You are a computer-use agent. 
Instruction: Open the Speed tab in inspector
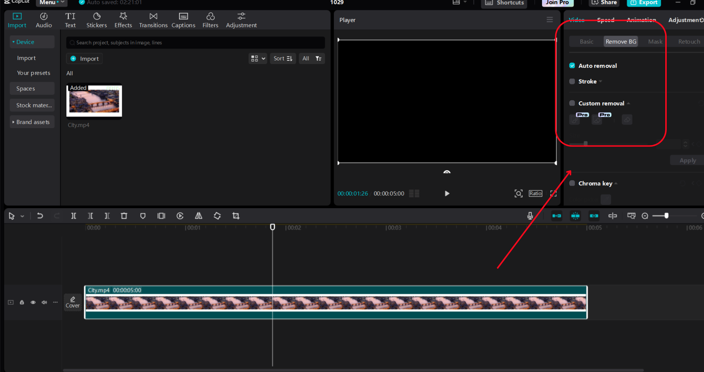coord(606,20)
